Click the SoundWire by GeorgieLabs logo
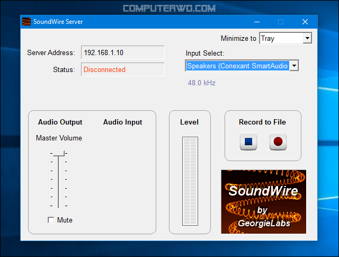 [264, 201]
